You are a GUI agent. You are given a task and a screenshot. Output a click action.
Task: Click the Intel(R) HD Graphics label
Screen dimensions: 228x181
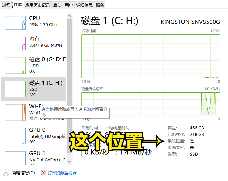tap(48, 136)
